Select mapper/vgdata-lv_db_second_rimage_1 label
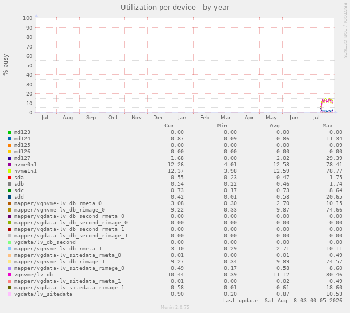 pos(71,236)
